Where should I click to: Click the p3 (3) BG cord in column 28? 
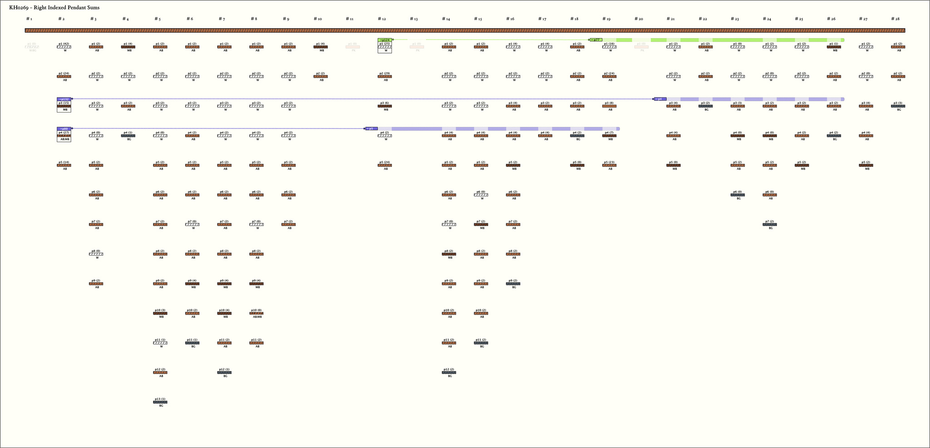click(898, 106)
